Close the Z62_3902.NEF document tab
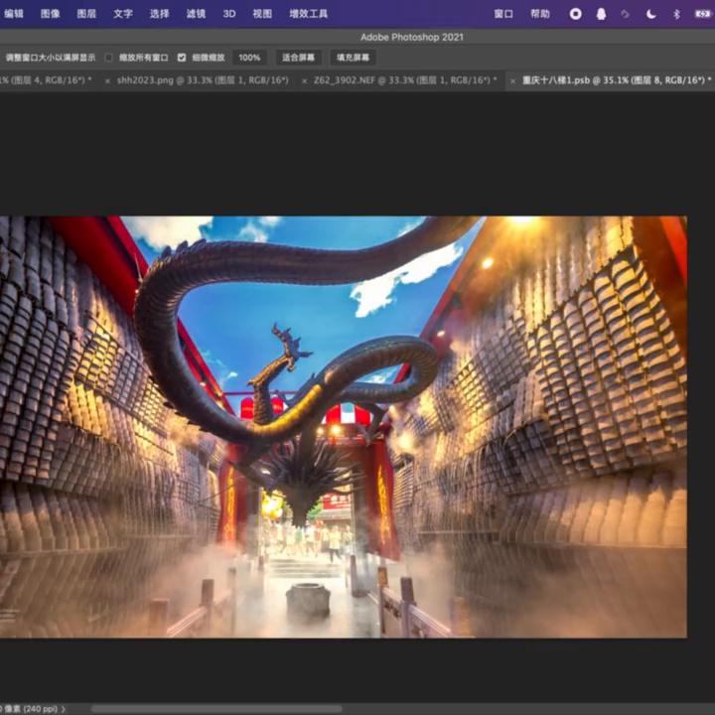 pos(304,80)
